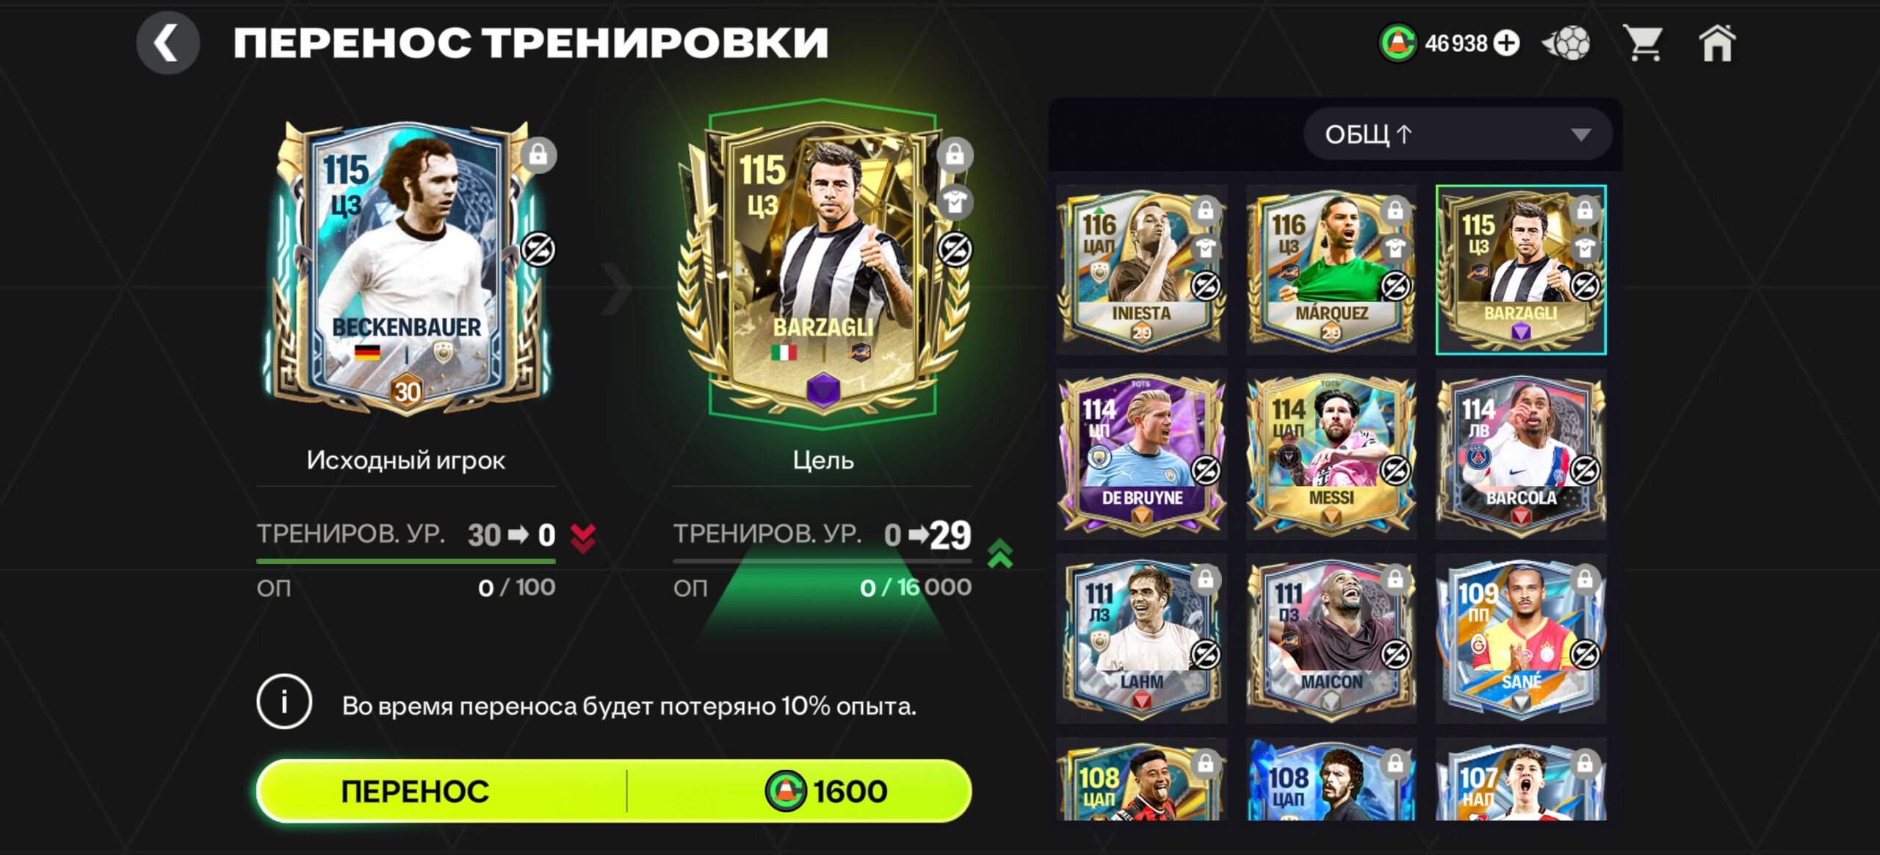The width and height of the screenshot is (1880, 855).
Task: Click the 1600 coins cost button
Action: (x=825, y=791)
